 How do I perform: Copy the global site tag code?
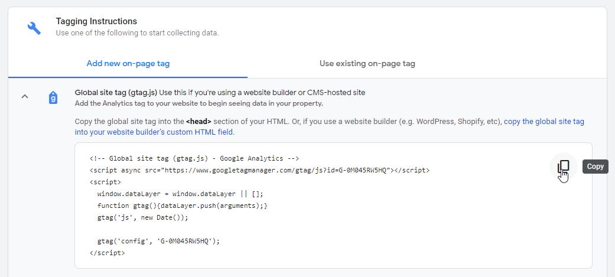563,167
